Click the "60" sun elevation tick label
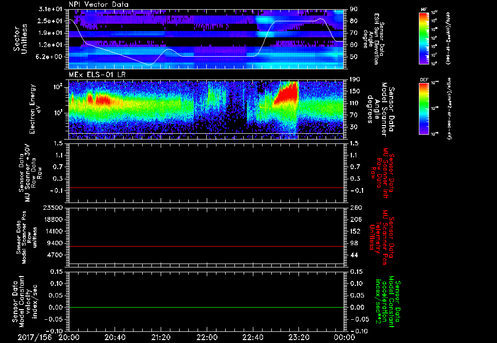This screenshot has width=497, height=343. [353, 45]
